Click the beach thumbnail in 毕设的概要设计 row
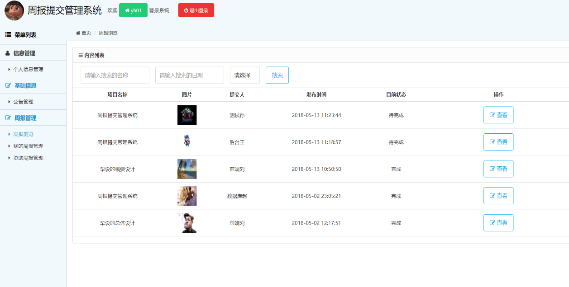 point(187,169)
